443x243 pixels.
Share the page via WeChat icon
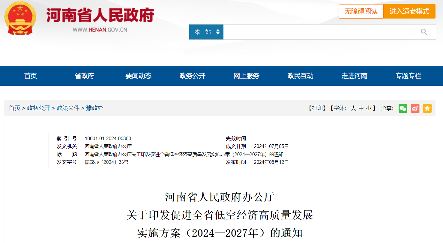(403, 108)
